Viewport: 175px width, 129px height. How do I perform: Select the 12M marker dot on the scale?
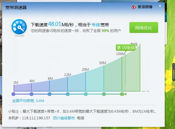pyautogui.click(x=68, y=94)
